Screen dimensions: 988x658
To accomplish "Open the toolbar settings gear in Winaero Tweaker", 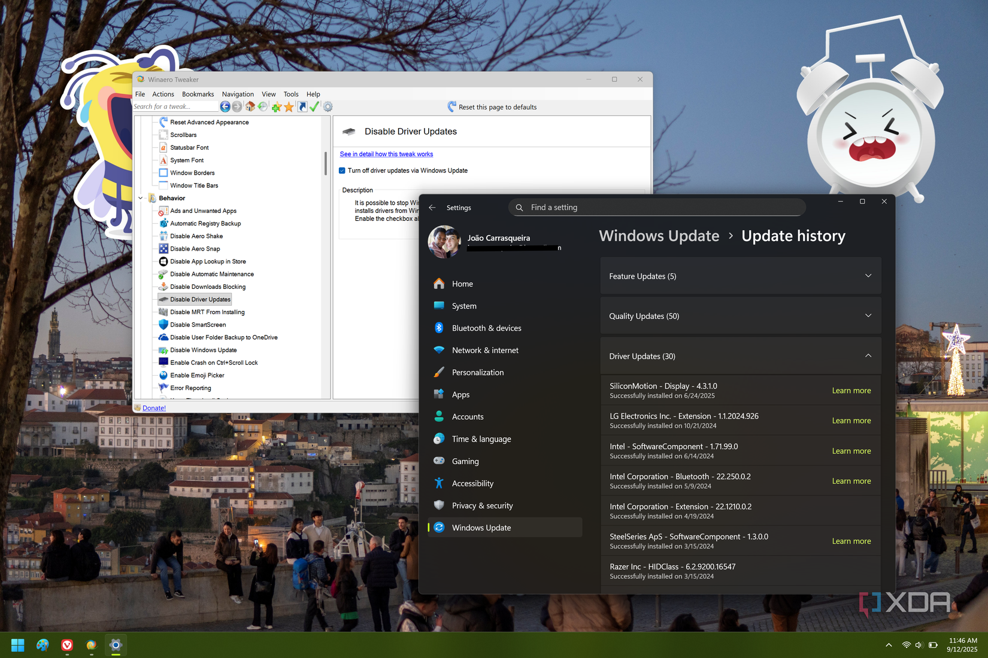I will [328, 106].
